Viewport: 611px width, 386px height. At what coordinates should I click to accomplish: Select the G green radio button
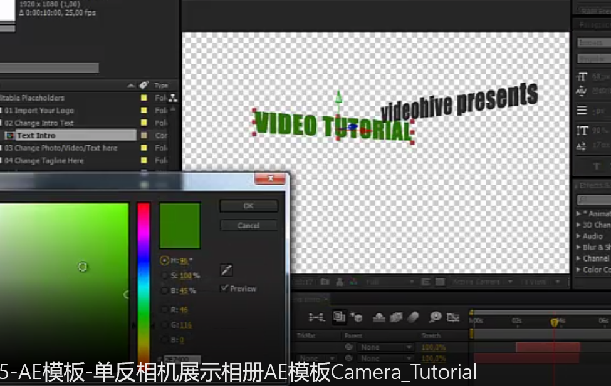(164, 325)
